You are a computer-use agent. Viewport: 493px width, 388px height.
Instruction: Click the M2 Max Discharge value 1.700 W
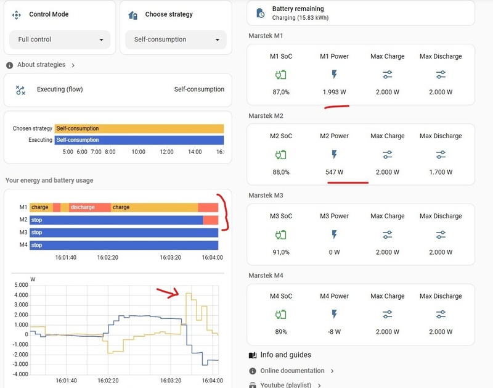tap(441, 172)
